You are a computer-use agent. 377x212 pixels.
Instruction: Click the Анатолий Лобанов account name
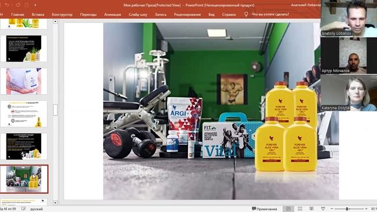tap(306, 5)
